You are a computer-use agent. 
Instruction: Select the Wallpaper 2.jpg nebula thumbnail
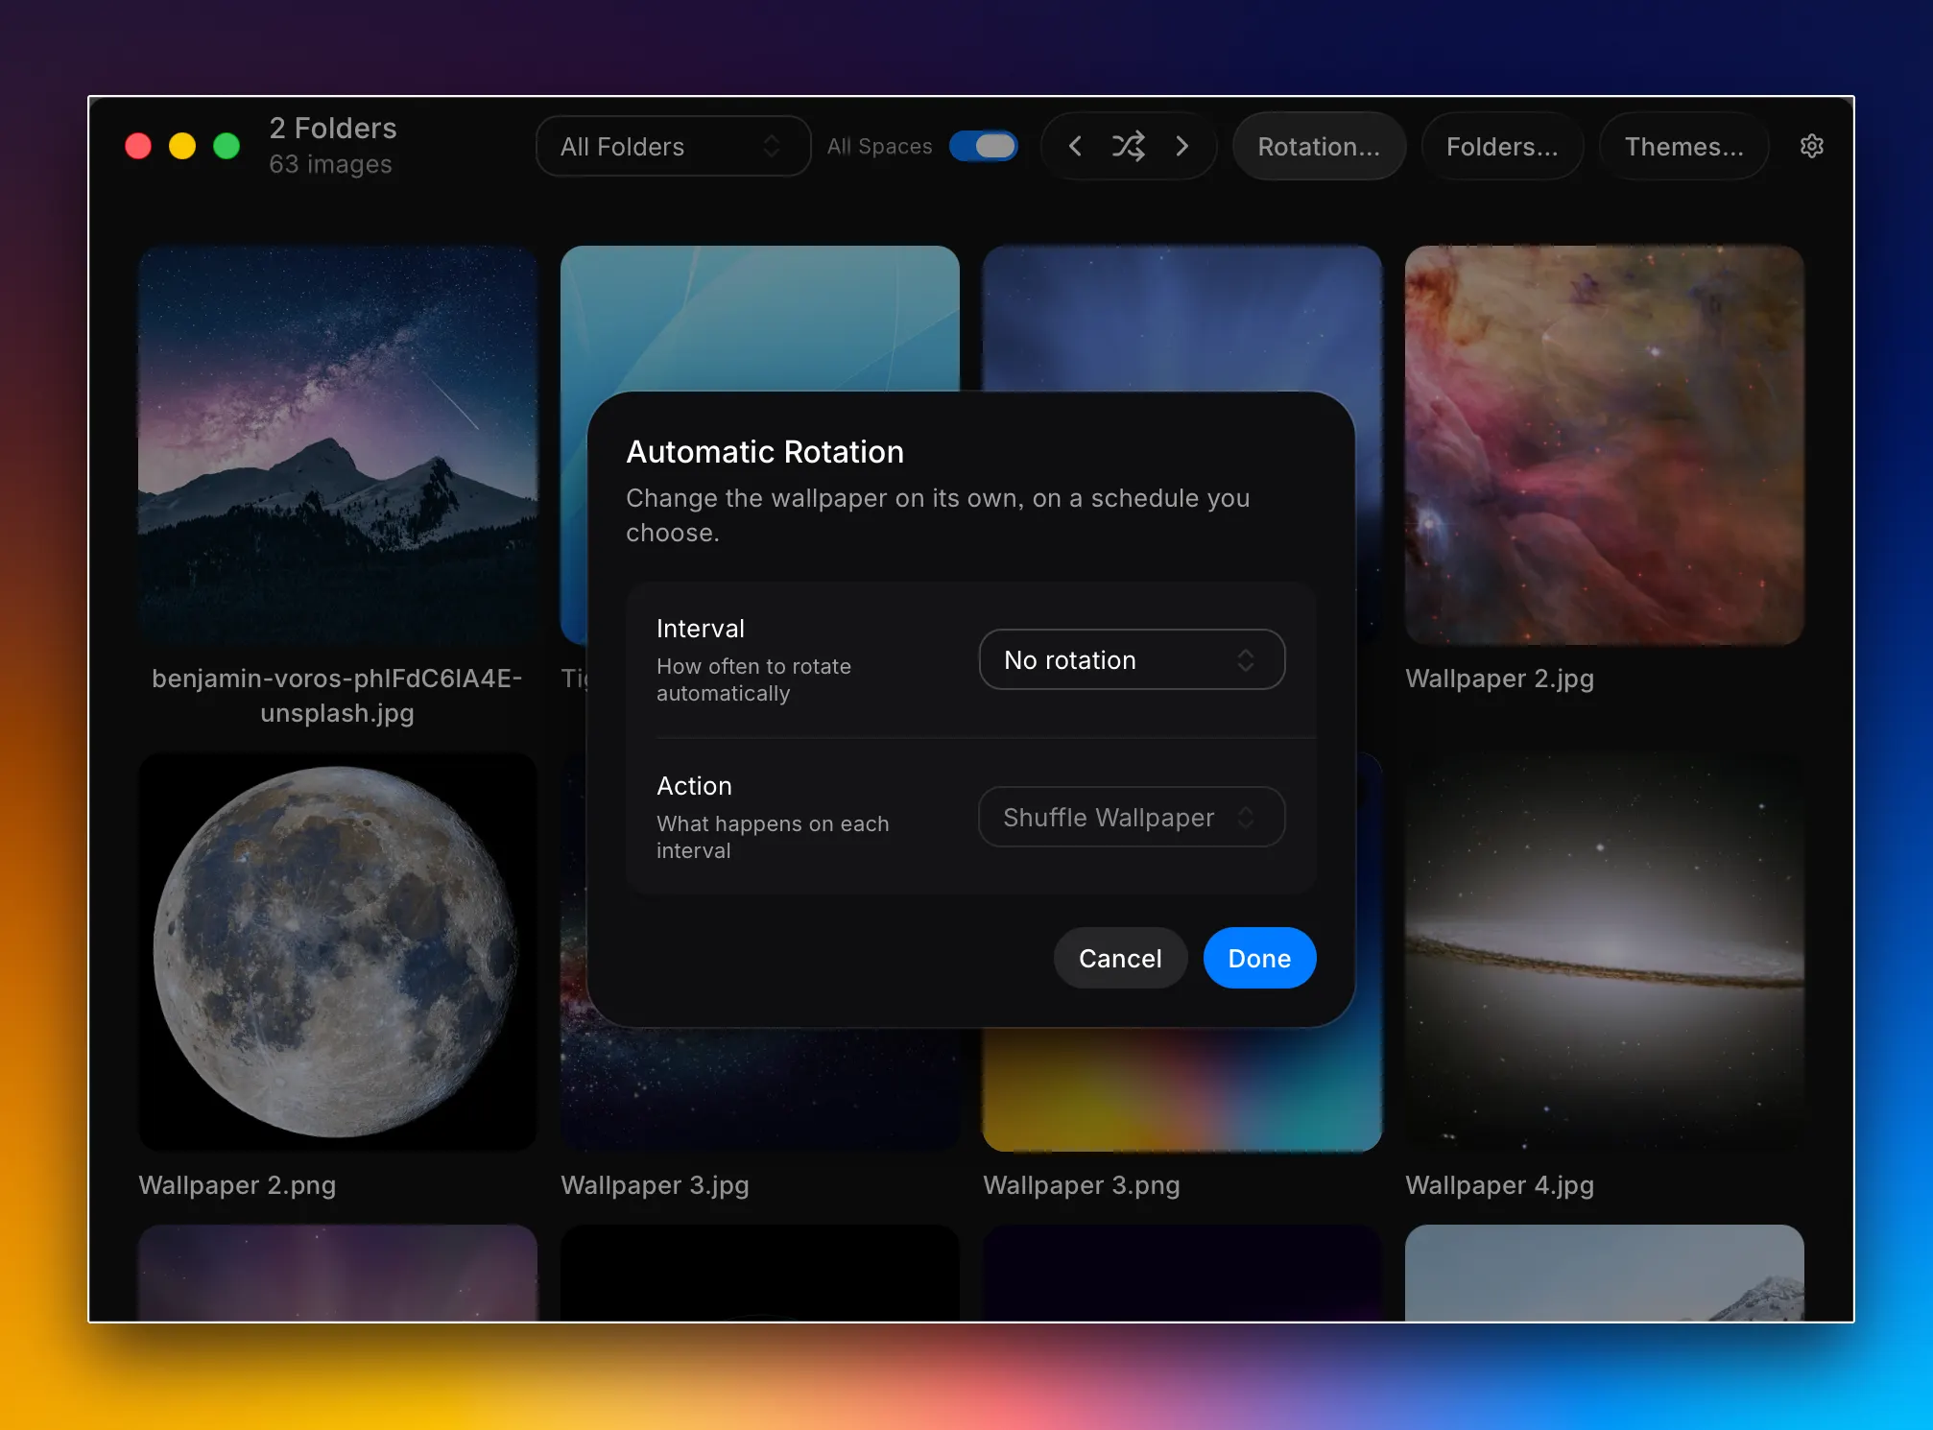pos(1604,444)
